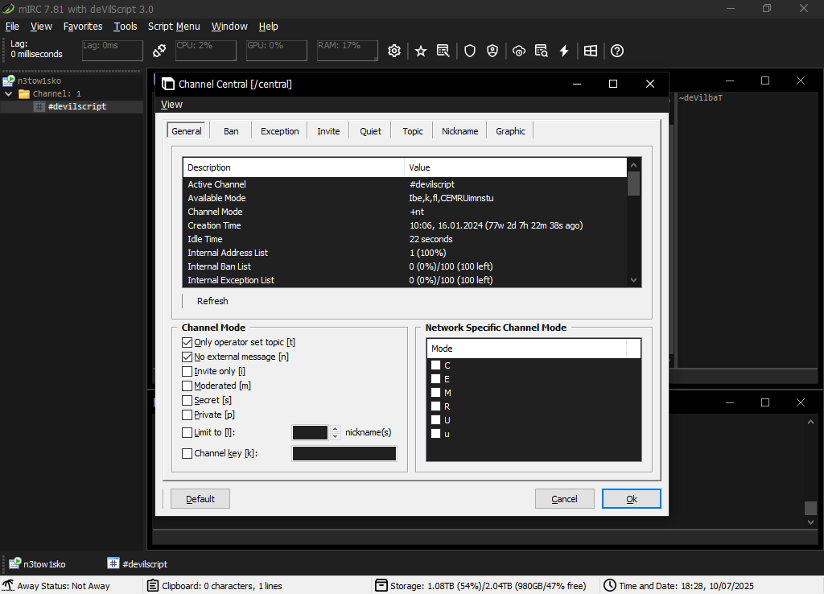Open the Ban tab
The height and width of the screenshot is (594, 824).
click(231, 131)
